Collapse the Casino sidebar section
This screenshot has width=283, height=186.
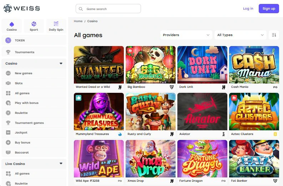click(61, 64)
